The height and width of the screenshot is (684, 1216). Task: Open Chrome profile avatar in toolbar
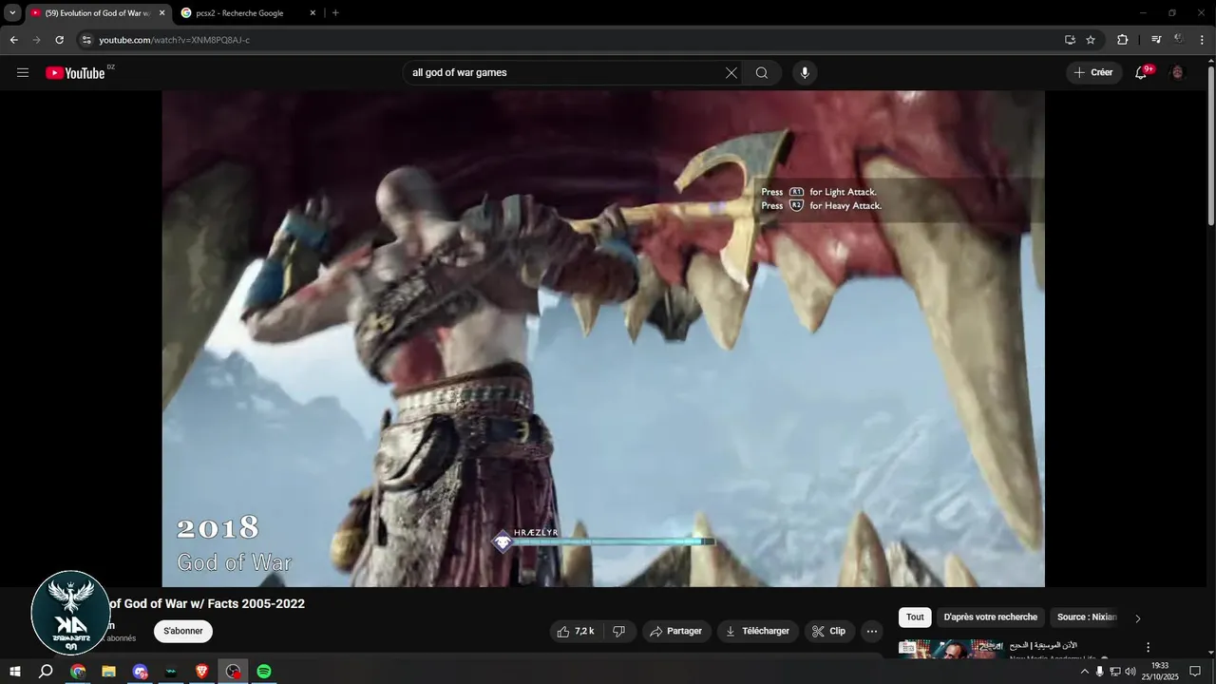click(x=1179, y=40)
